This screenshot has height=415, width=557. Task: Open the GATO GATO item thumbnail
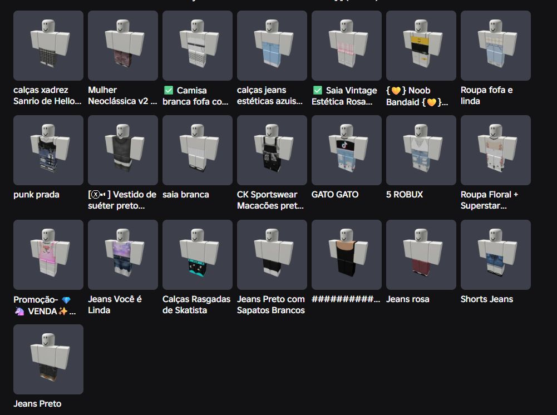(347, 150)
